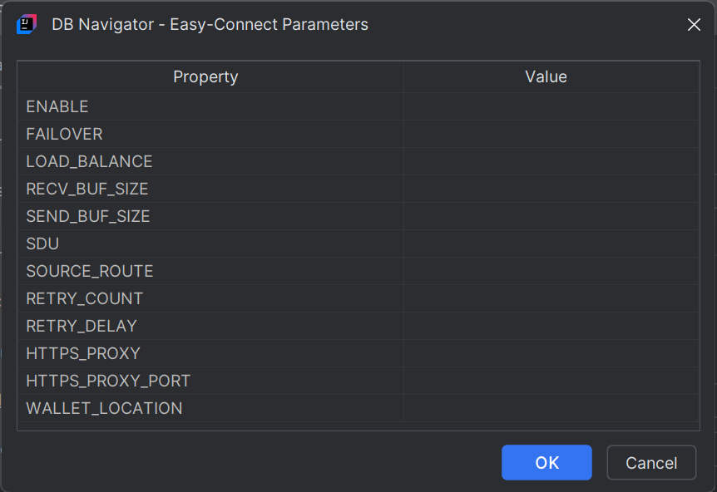This screenshot has width=717, height=492.
Task: Click the Value column header
Action: pos(546,76)
